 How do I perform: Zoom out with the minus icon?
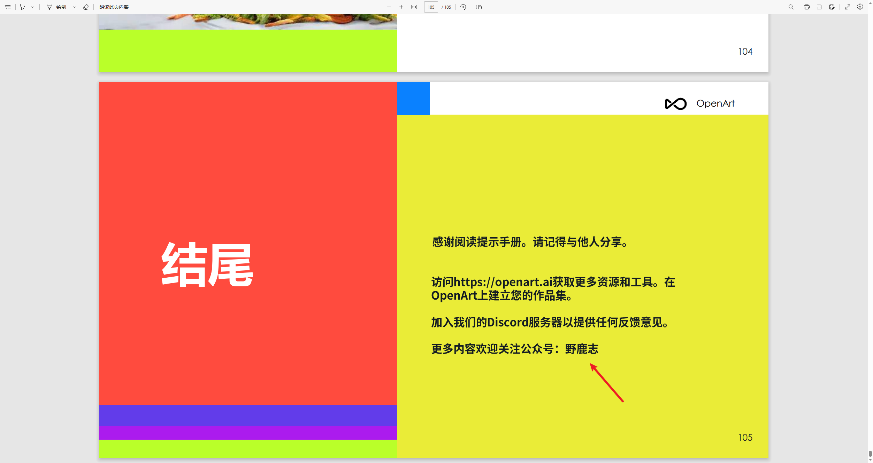click(389, 7)
